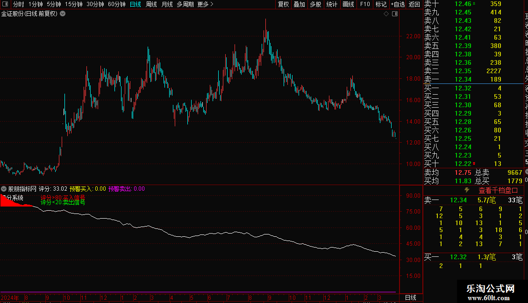Click the panel layout icon at top-left
Viewport: 528px width, 303px height.
[5, 4]
